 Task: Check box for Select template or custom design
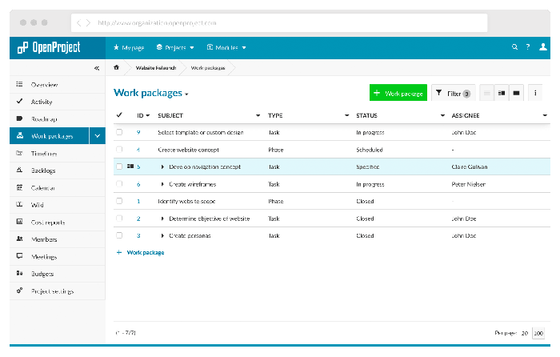tap(119, 132)
